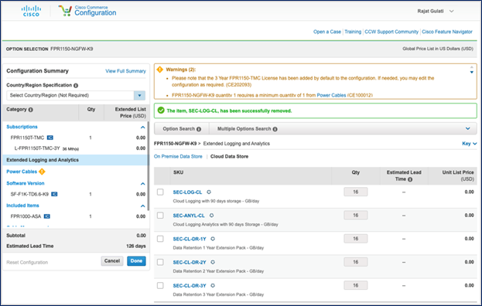This screenshot has width=482, height=306.
Task: Check the SEC-LOG-CL checkbox
Action: pyautogui.click(x=160, y=192)
